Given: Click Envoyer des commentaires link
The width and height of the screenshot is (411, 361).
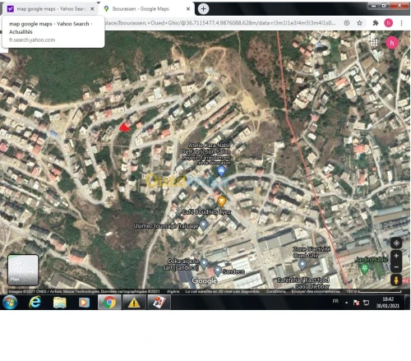Looking at the screenshot, I should (x=316, y=291).
